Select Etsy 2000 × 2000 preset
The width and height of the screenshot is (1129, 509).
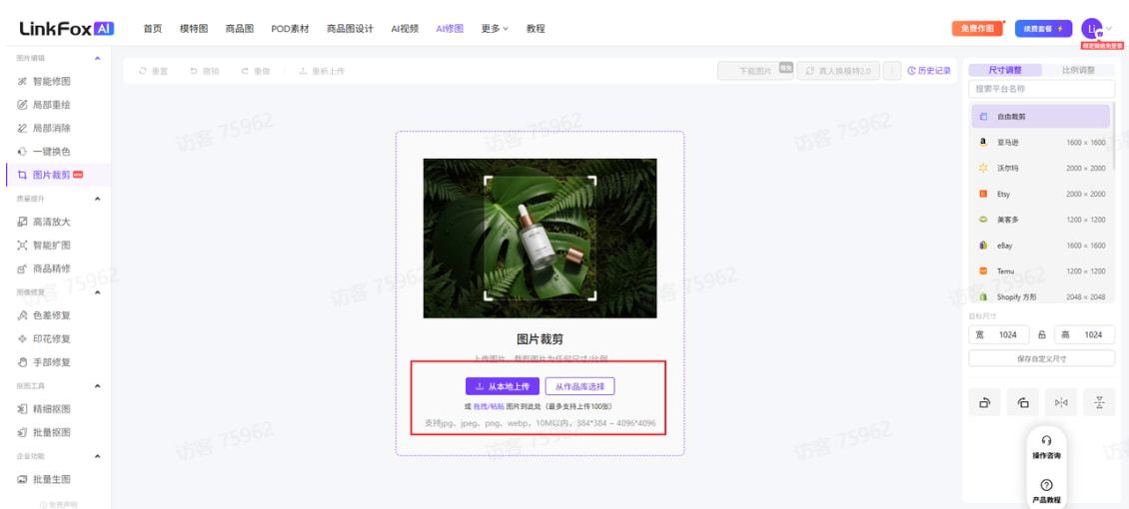1040,194
